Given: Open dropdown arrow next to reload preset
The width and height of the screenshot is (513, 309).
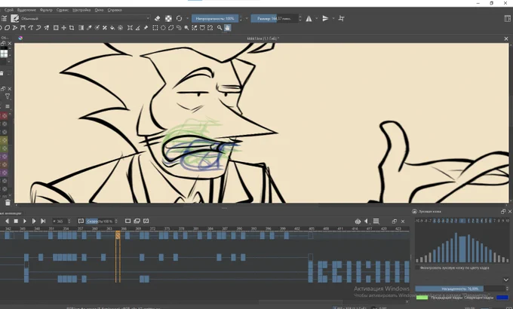Looking at the screenshot, I should click(x=187, y=18).
